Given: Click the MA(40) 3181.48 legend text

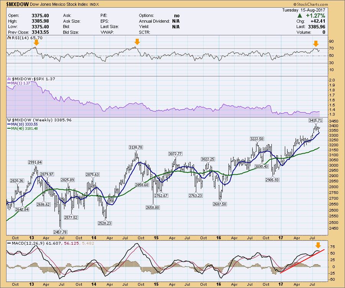Looking at the screenshot, I should pos(25,129).
